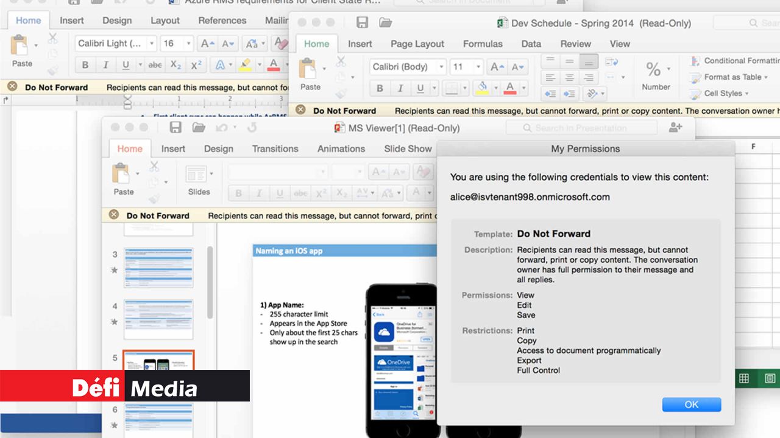The image size is (780, 438).
Task: Toggle Italic formatting in the Excel ribbon
Action: coord(400,88)
